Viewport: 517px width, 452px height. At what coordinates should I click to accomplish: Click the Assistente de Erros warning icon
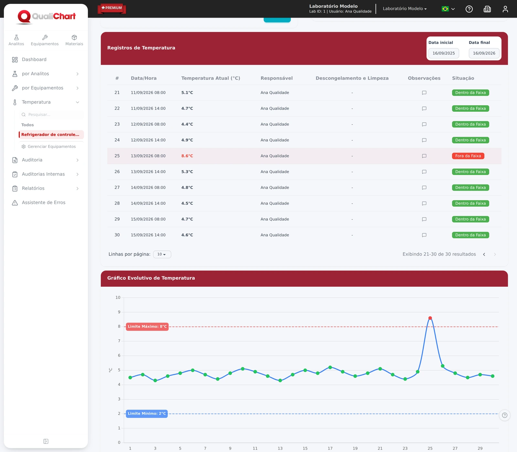15,203
